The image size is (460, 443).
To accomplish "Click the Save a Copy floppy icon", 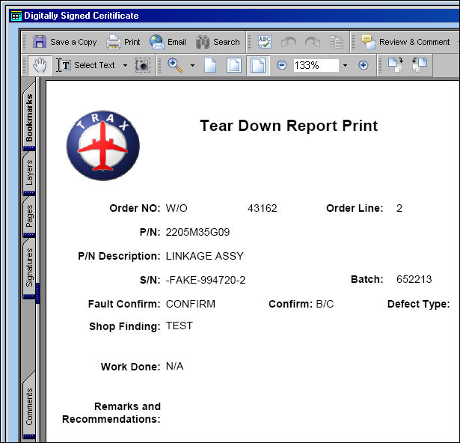I will [x=40, y=42].
